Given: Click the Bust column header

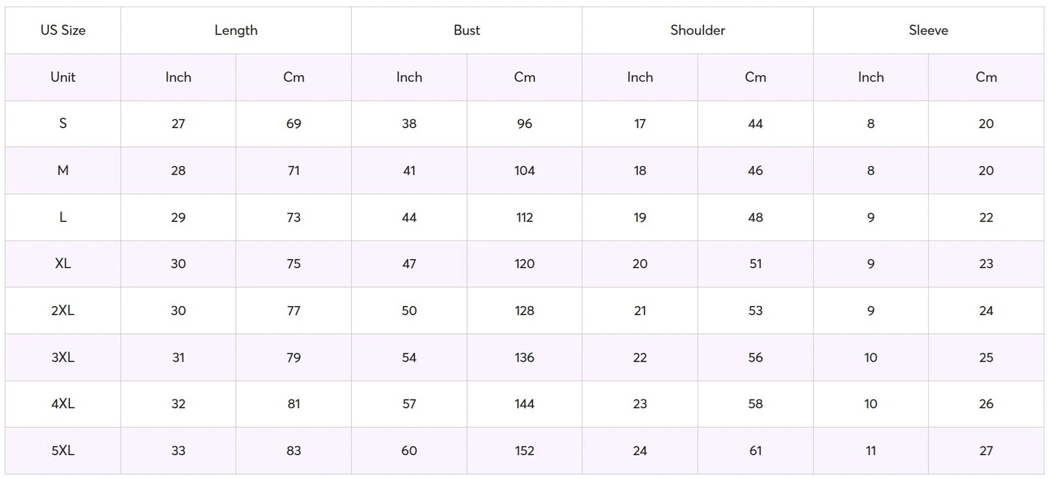Looking at the screenshot, I should coord(466,30).
